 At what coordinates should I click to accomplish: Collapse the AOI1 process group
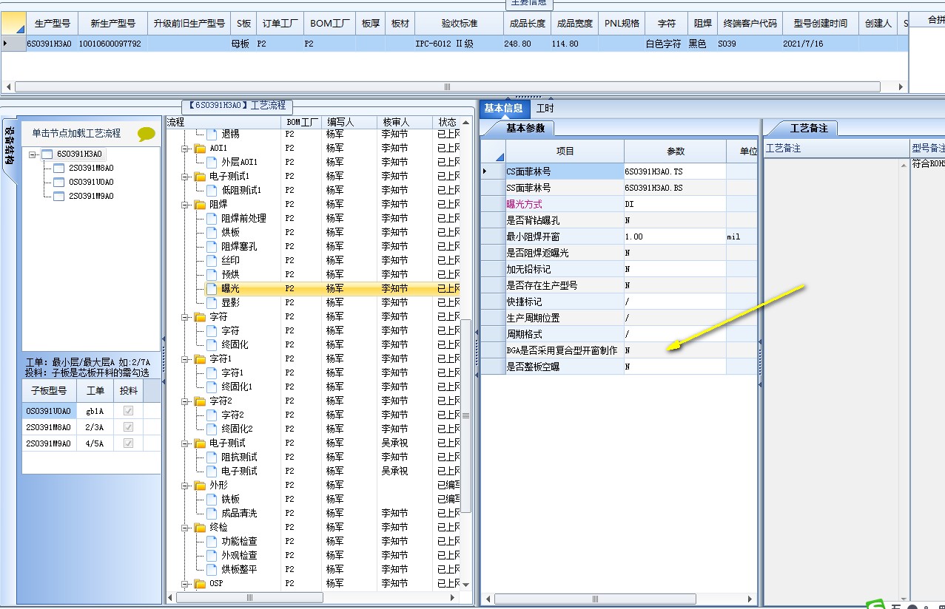185,148
